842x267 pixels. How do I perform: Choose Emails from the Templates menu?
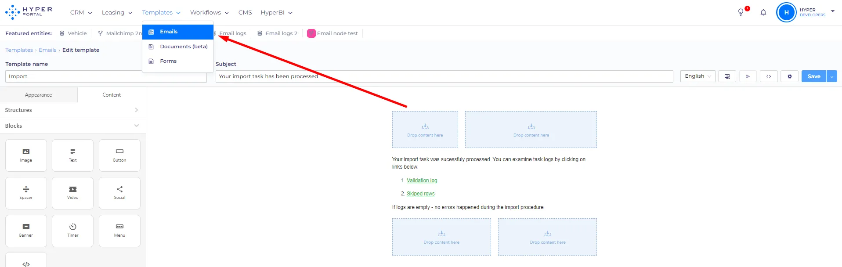pos(178,32)
